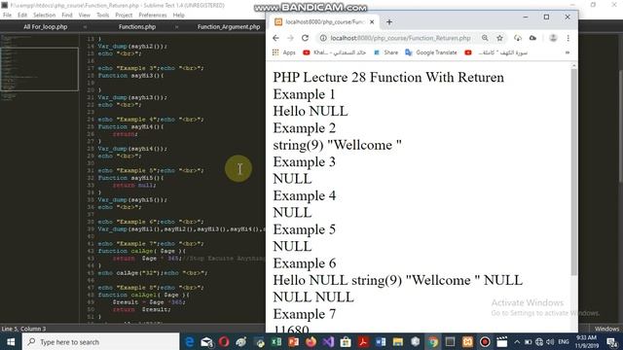Image resolution: width=623 pixels, height=350 pixels.
Task: Switch to Functions.php tab
Action: pyautogui.click(x=137, y=27)
